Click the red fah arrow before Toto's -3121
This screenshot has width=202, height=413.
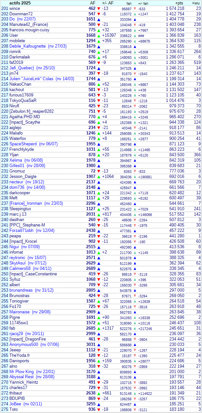[x=135, y=410]
